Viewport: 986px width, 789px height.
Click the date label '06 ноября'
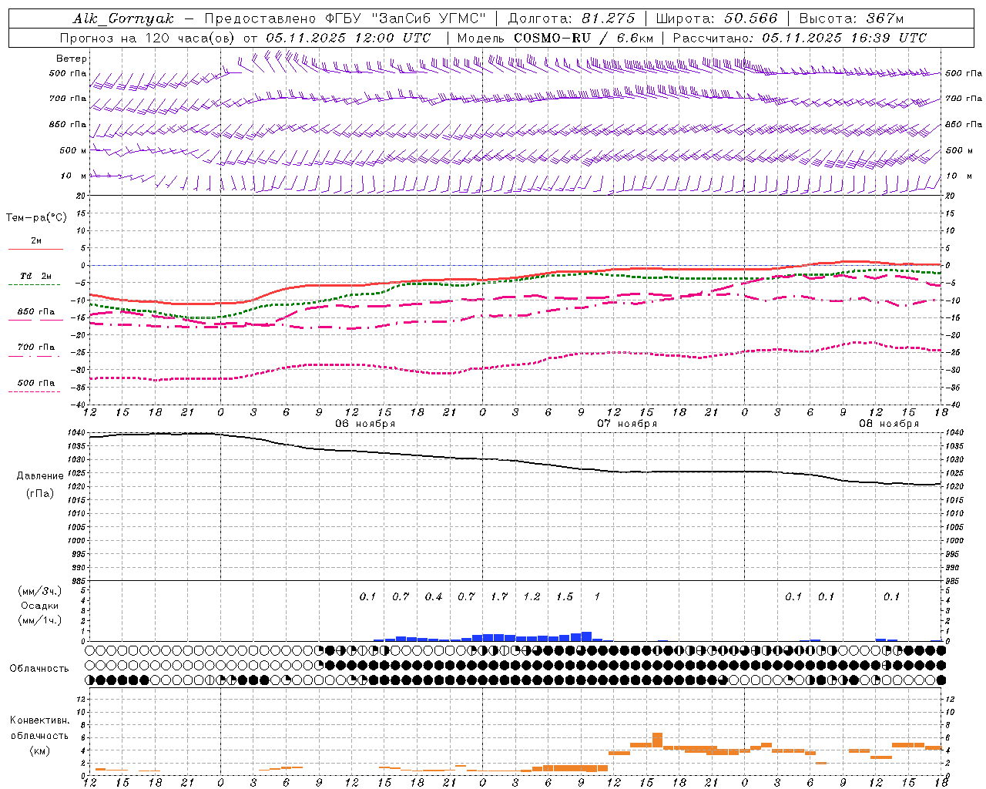click(x=365, y=424)
